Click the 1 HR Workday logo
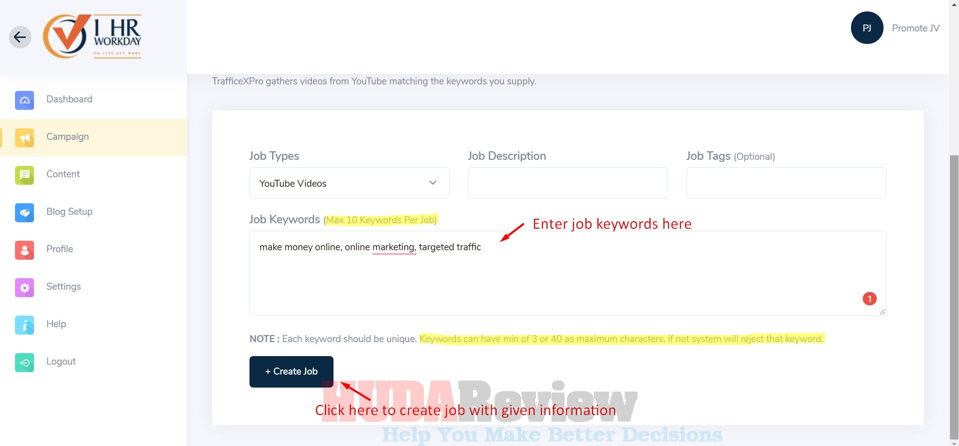Viewport: 959px width, 446px height. pos(92,36)
